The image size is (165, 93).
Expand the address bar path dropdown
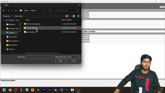coord(45,11)
